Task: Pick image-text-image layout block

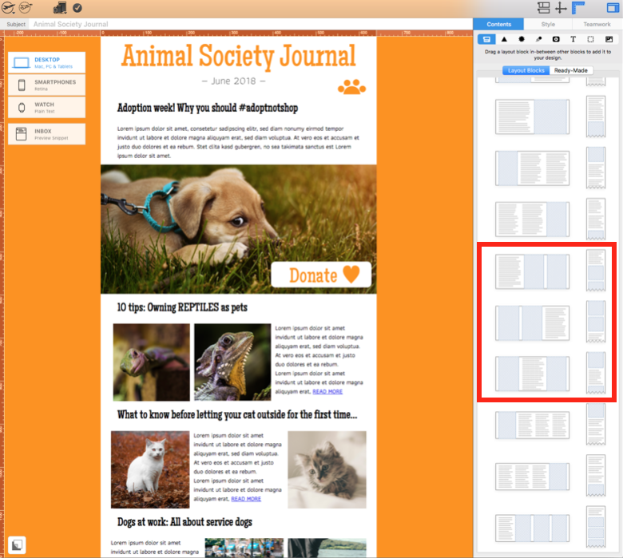Action: 532,374
